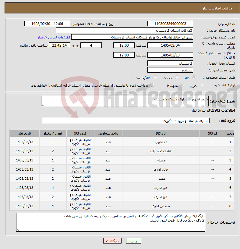The image size is (240, 249).
Task: Open the اطلاعات تماس خریدار link
Action: [x=54, y=37]
